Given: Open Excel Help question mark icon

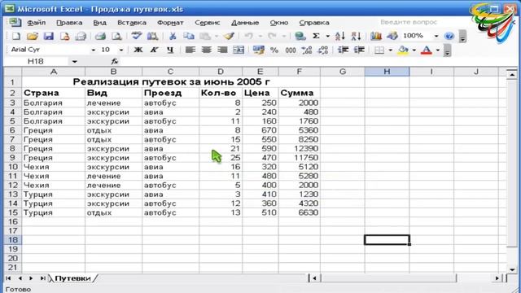Looking at the screenshot, I should (449, 36).
